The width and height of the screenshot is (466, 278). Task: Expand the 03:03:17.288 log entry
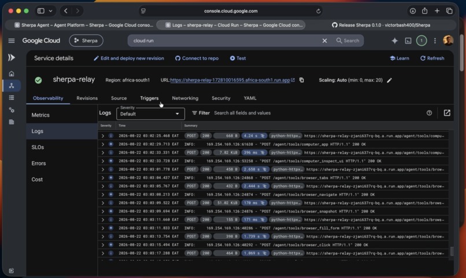[103, 253]
